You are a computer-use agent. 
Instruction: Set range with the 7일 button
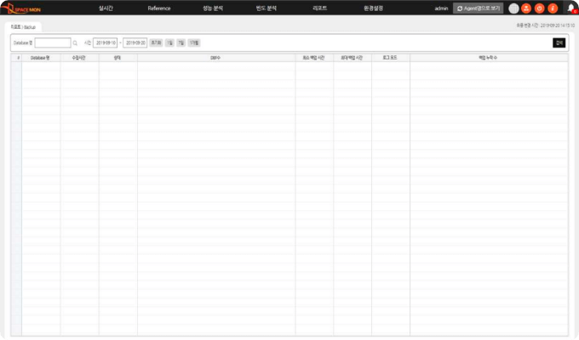coord(181,42)
